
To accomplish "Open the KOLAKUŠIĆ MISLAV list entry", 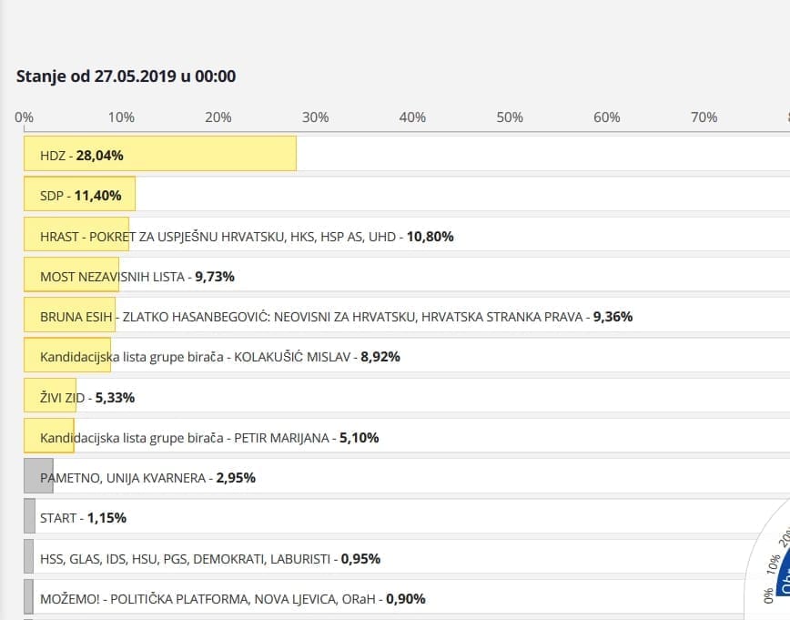I will (x=219, y=357).
